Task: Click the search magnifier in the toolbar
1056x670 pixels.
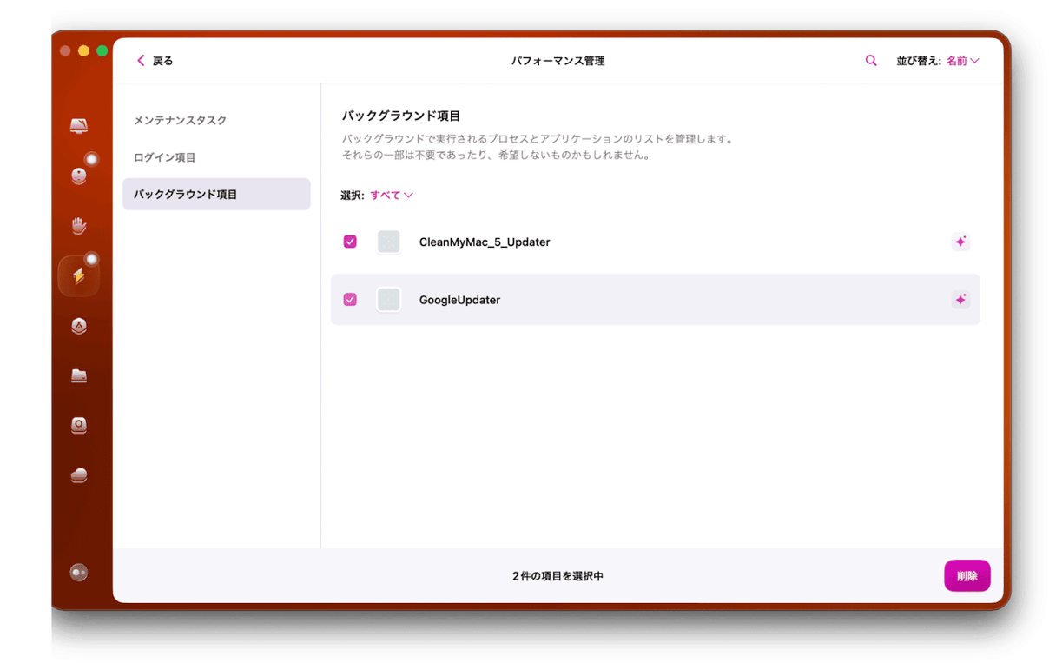Action: (871, 60)
